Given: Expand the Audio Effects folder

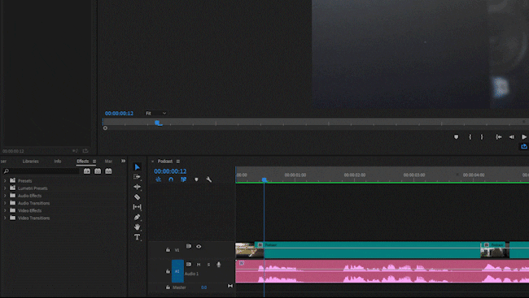Looking at the screenshot, I should 5,196.
